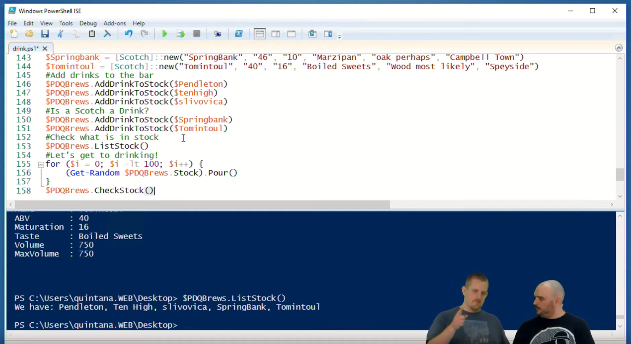Click '#Is a Scotch a Drink?' comment
Viewport: 631px width, 344px height.
(x=97, y=111)
